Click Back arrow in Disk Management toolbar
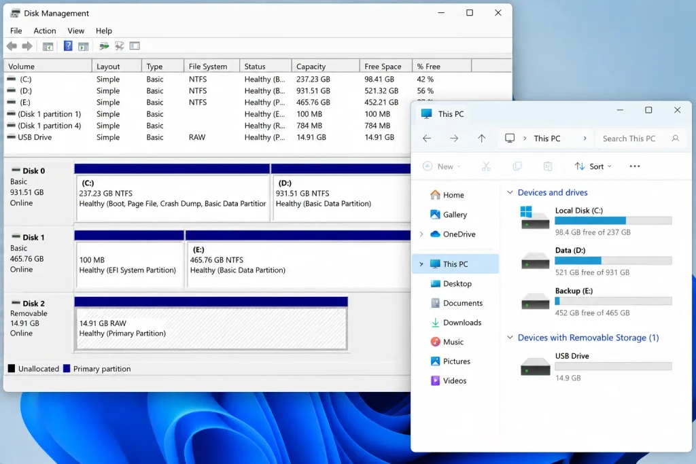This screenshot has width=696, height=464. [x=12, y=46]
